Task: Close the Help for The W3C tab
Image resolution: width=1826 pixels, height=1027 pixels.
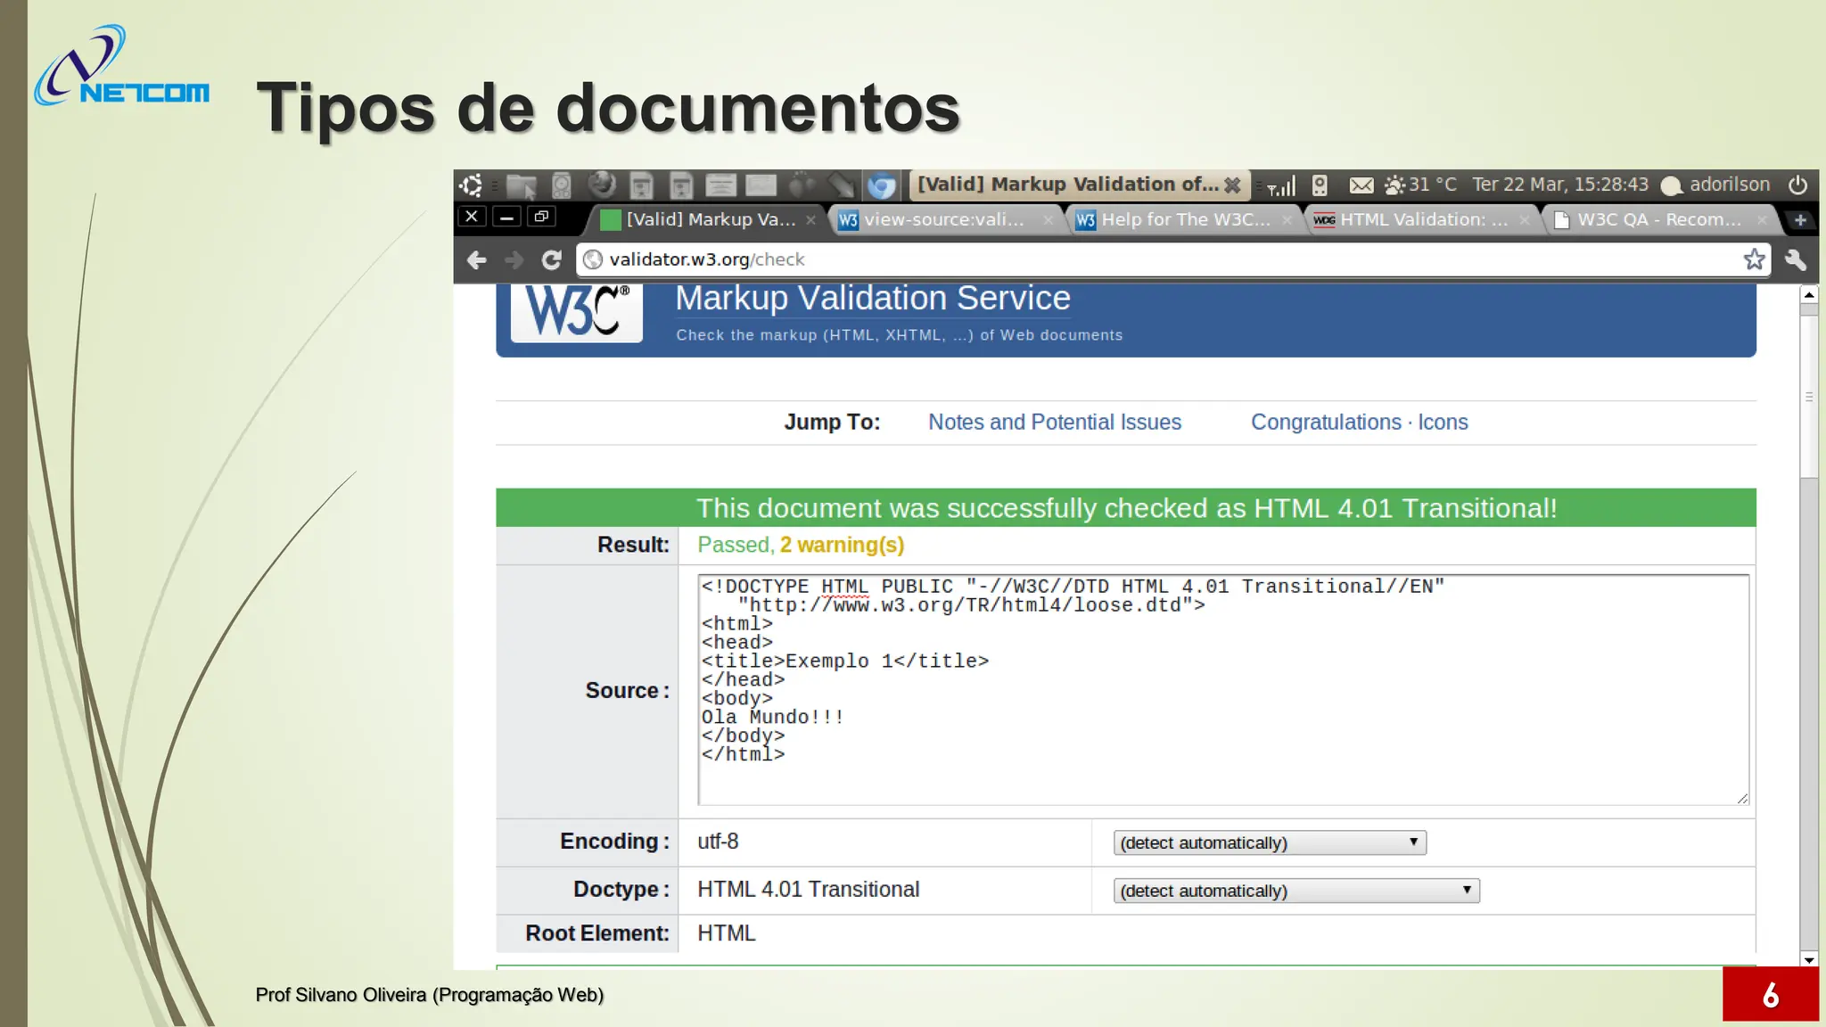Action: (1287, 219)
